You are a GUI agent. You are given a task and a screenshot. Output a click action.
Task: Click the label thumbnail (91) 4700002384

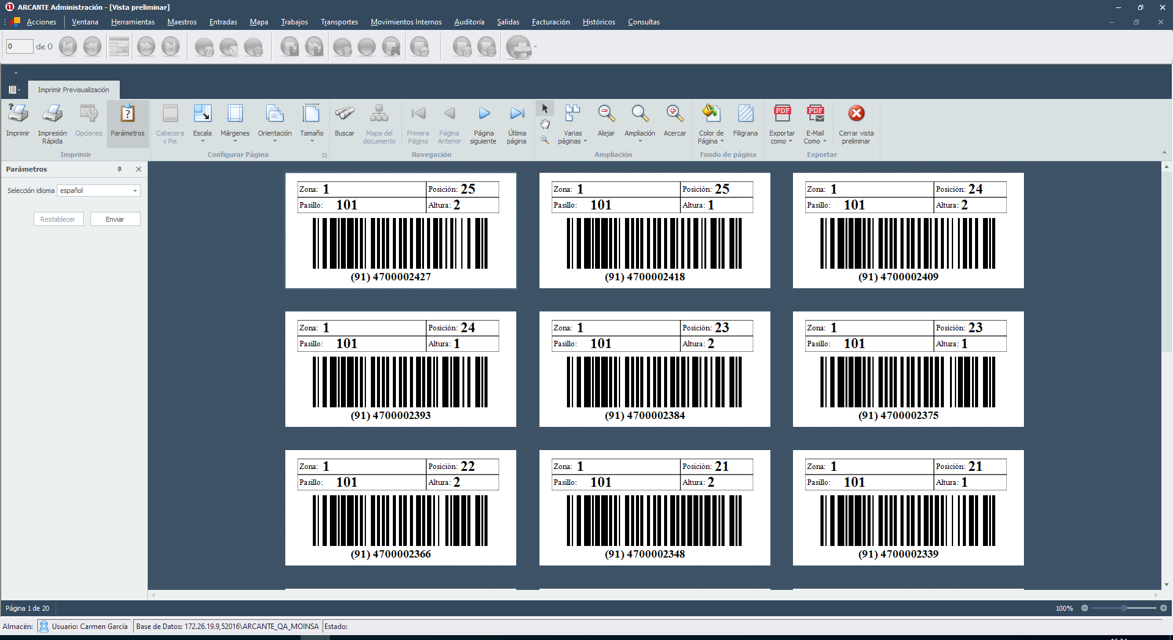tap(655, 369)
